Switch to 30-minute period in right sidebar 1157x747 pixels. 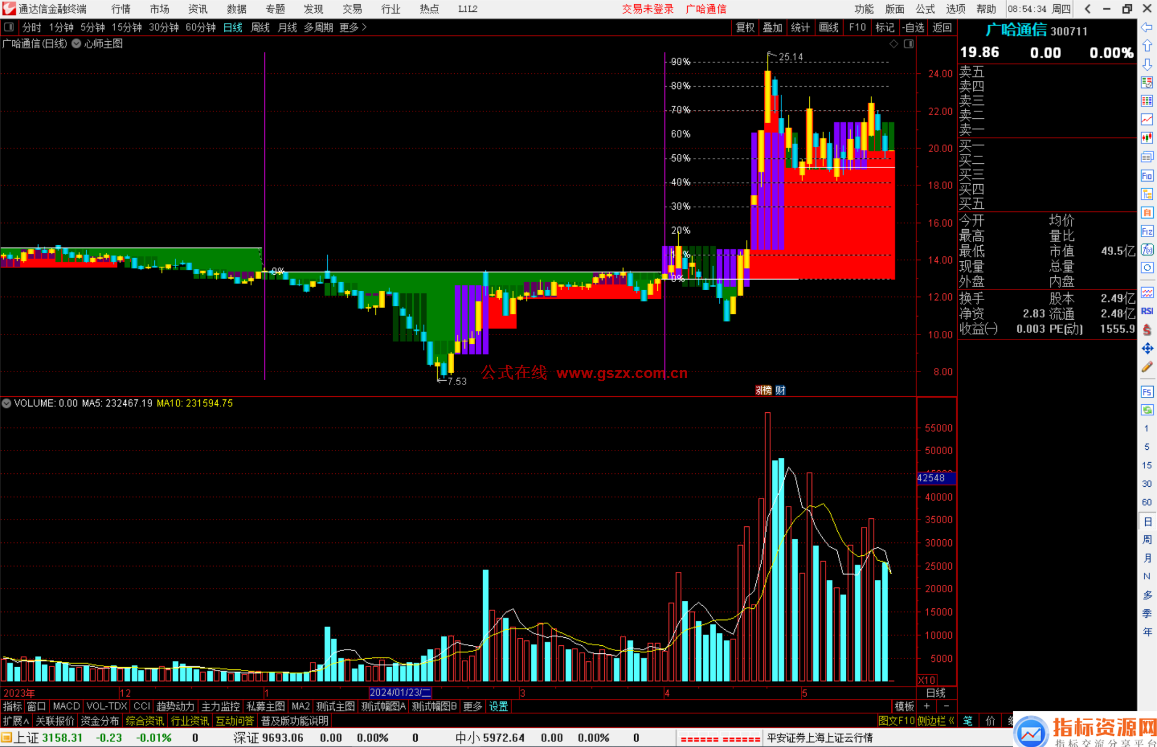[1146, 484]
